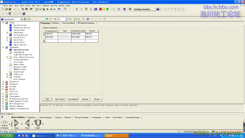Click the empty new component row cell

click(x=51, y=41)
